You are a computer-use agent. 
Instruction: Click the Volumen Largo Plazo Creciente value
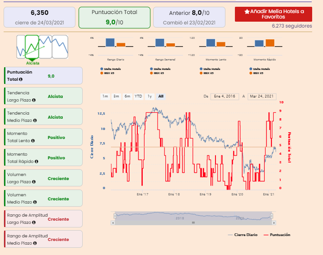[x=58, y=179]
